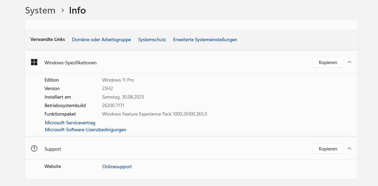Click the version value 25H2
This screenshot has width=378, height=186.
coord(107,88)
